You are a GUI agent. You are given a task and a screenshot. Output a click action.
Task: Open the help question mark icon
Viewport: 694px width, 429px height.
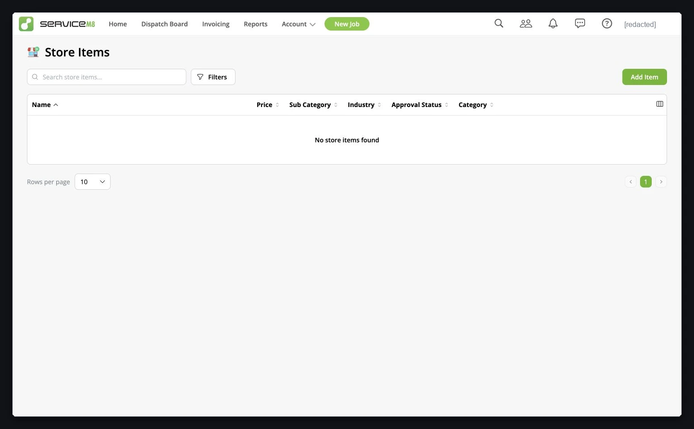pyautogui.click(x=607, y=23)
